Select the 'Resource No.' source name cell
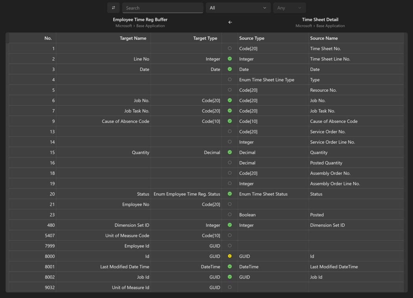The height and width of the screenshot is (298, 413). pyautogui.click(x=356, y=90)
